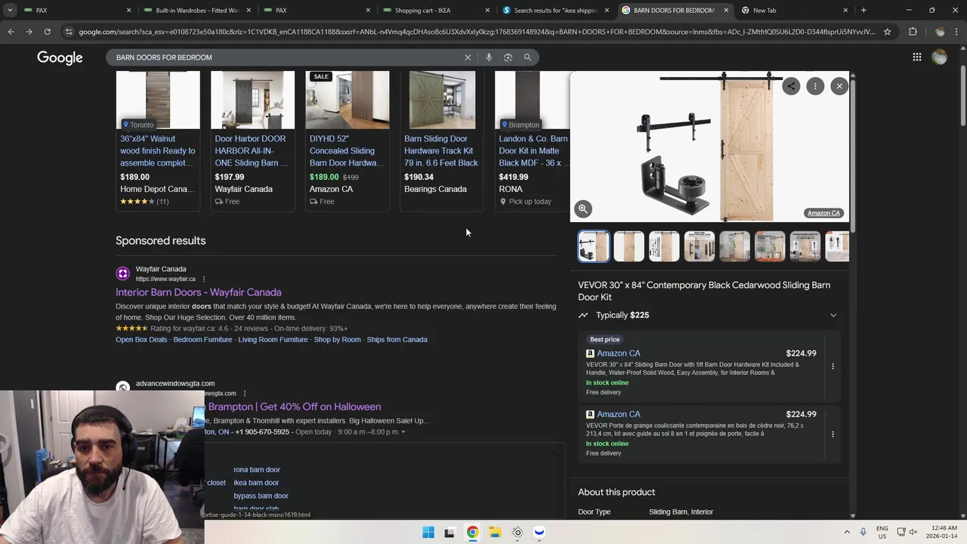Screen dimensions: 967x544
Task: Open the Google apps grid
Action: (x=916, y=57)
